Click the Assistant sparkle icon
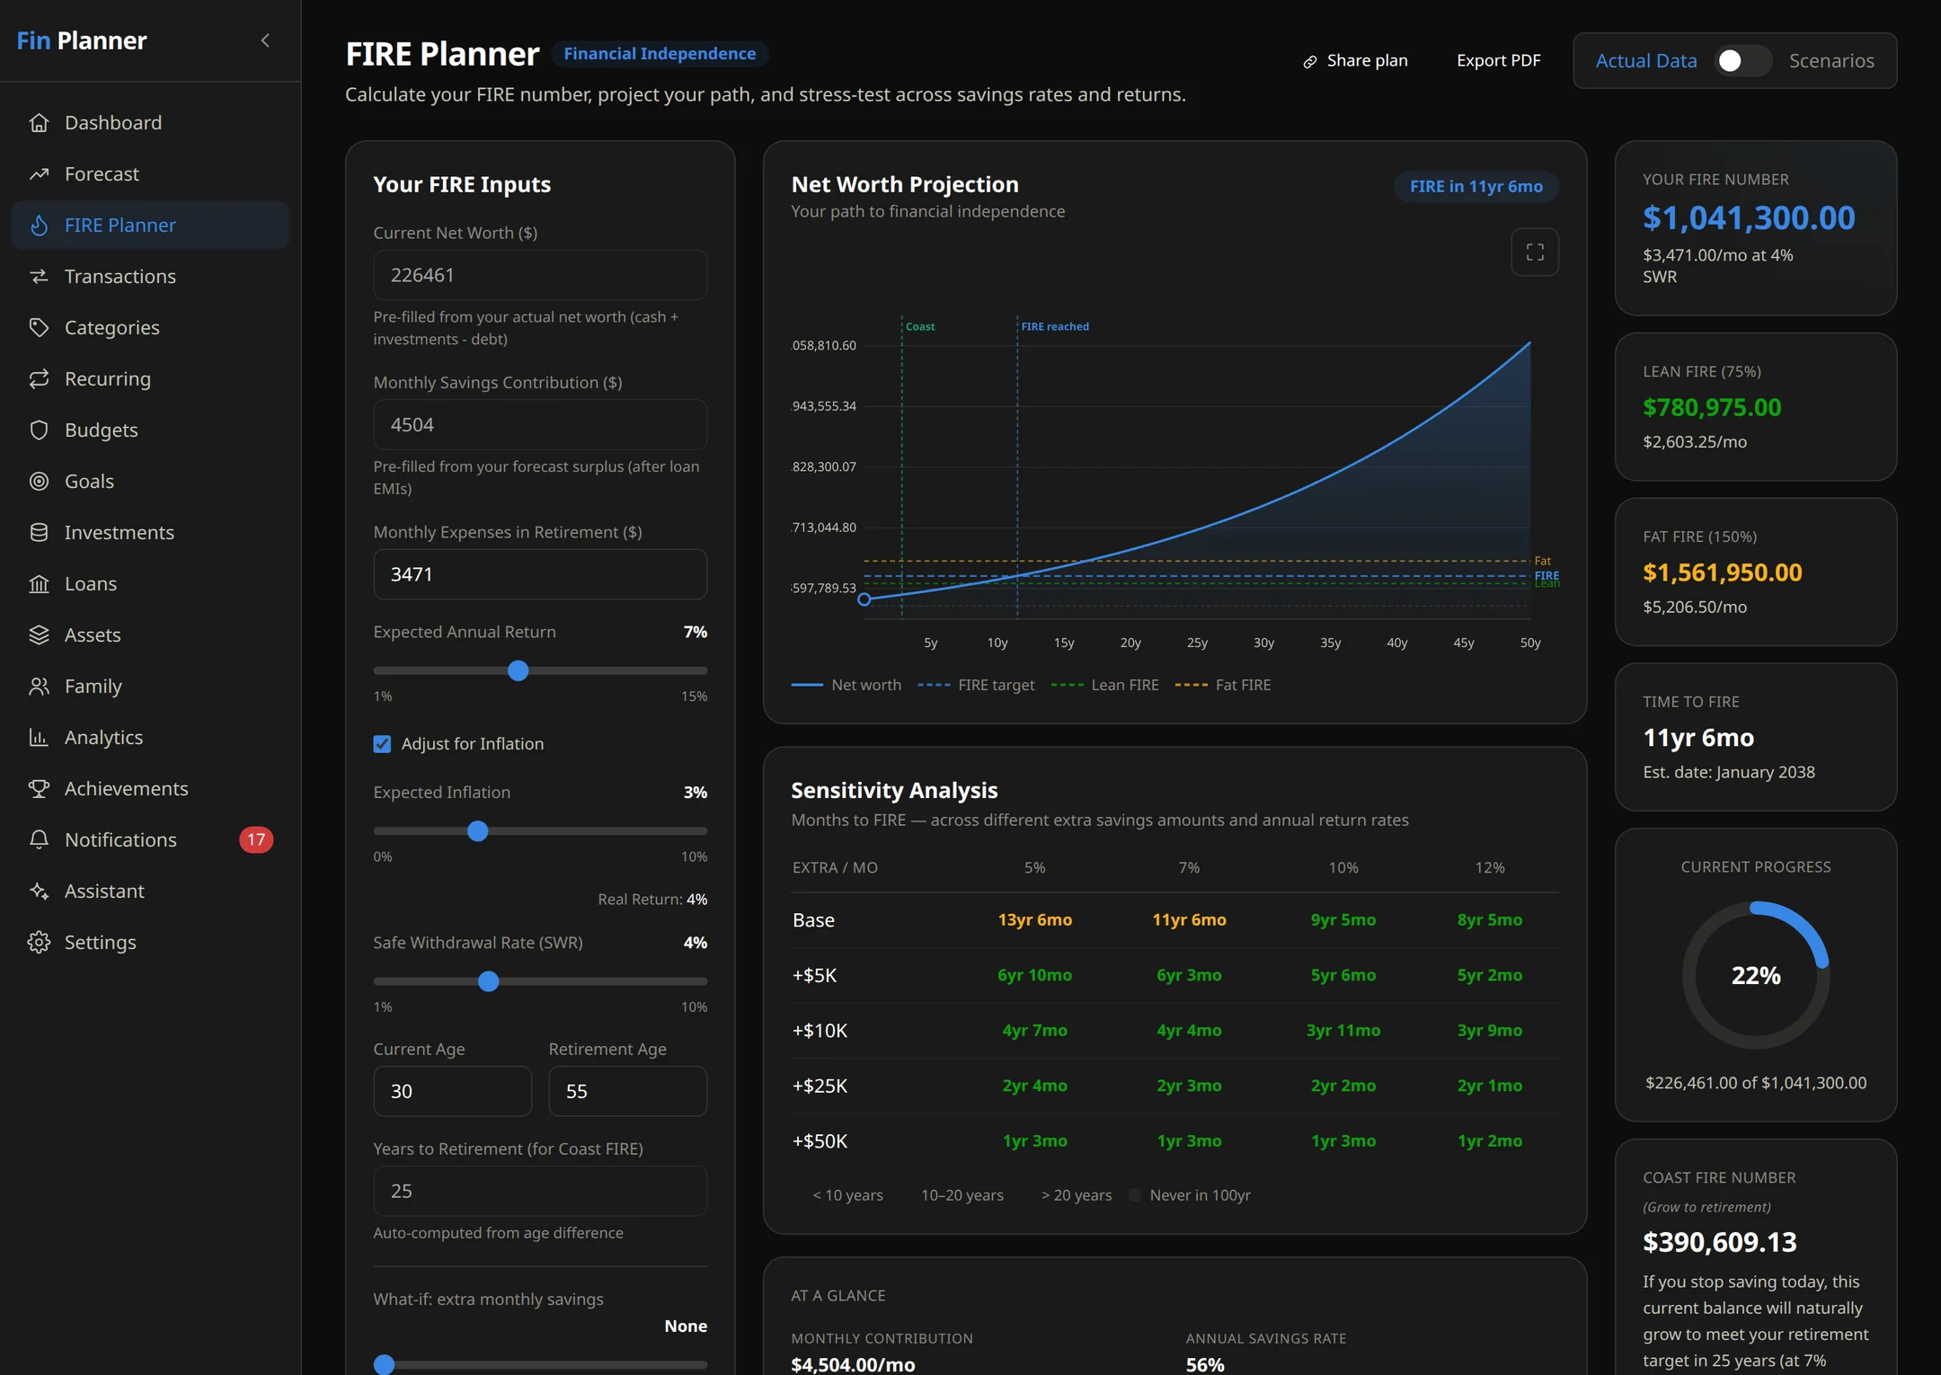 (39, 891)
